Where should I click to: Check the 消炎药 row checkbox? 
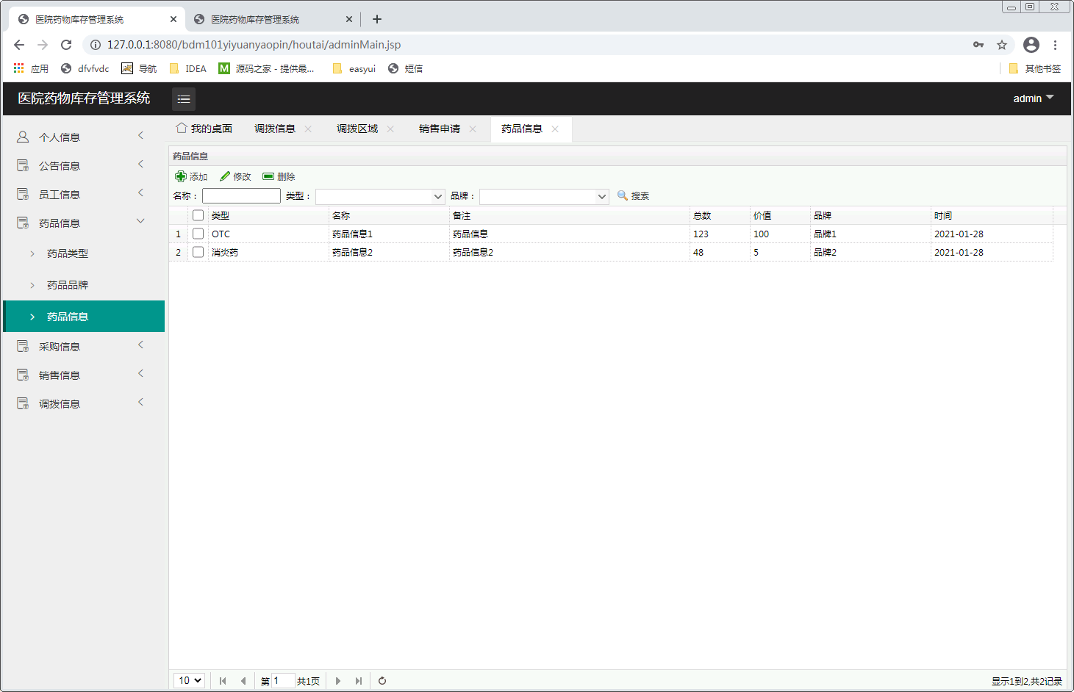(x=198, y=252)
